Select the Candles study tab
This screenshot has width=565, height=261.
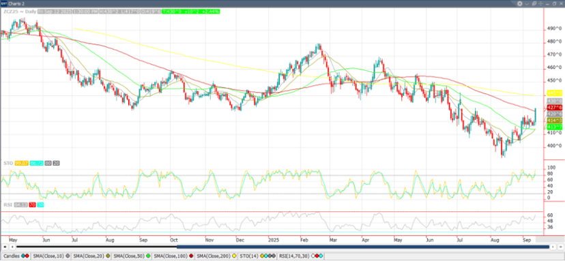tap(16, 256)
